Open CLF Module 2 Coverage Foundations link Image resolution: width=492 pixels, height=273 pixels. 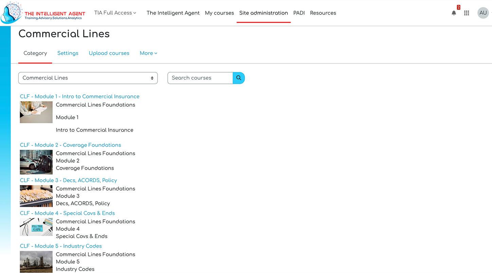point(70,145)
